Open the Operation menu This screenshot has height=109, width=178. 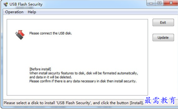click(x=14, y=12)
